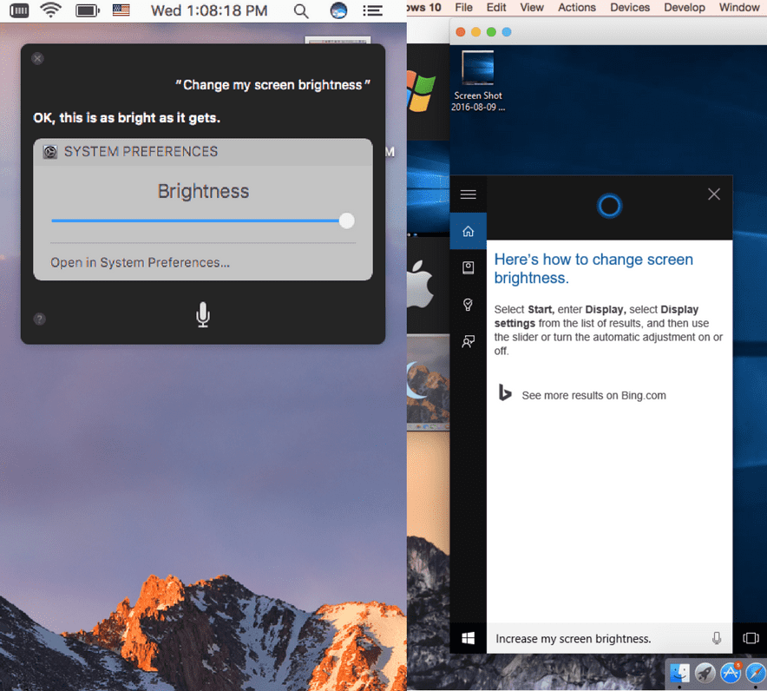Click "Here's how to change screen brightness" heading

[x=593, y=268]
